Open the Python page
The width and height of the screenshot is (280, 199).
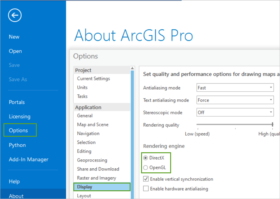tap(17, 145)
